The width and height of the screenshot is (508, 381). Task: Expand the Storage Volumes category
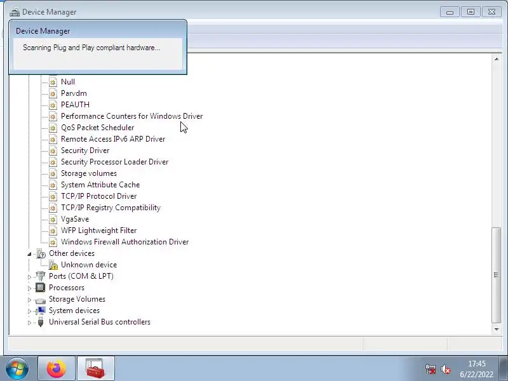(x=29, y=300)
